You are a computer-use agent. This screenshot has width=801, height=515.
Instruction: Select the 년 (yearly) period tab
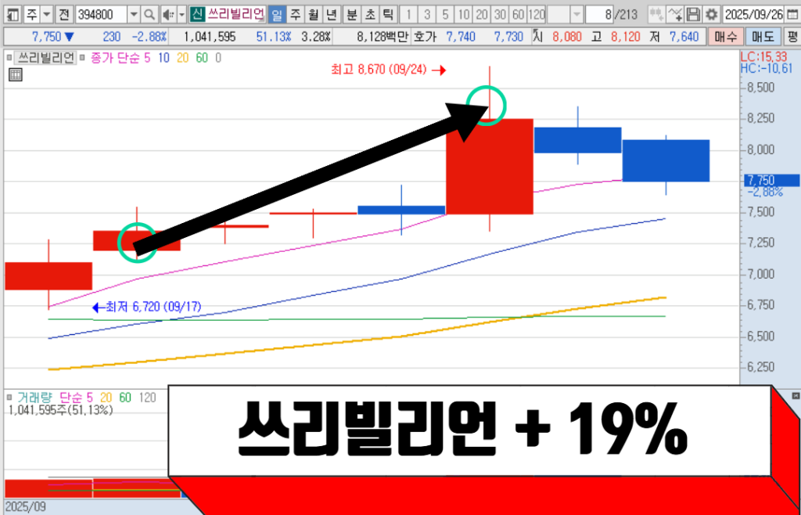331,15
